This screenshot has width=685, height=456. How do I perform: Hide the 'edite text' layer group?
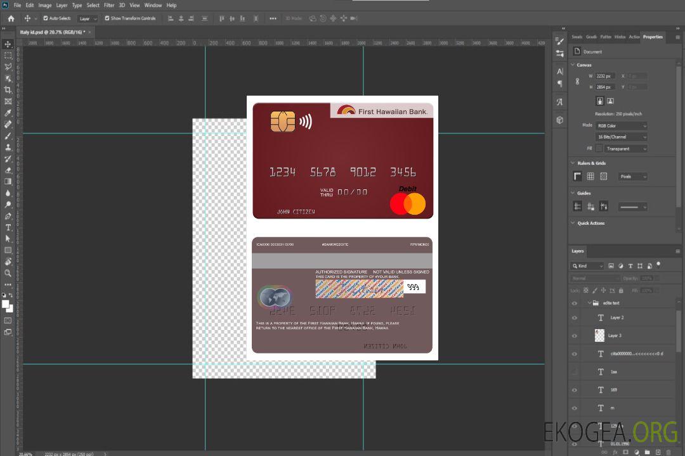575,303
